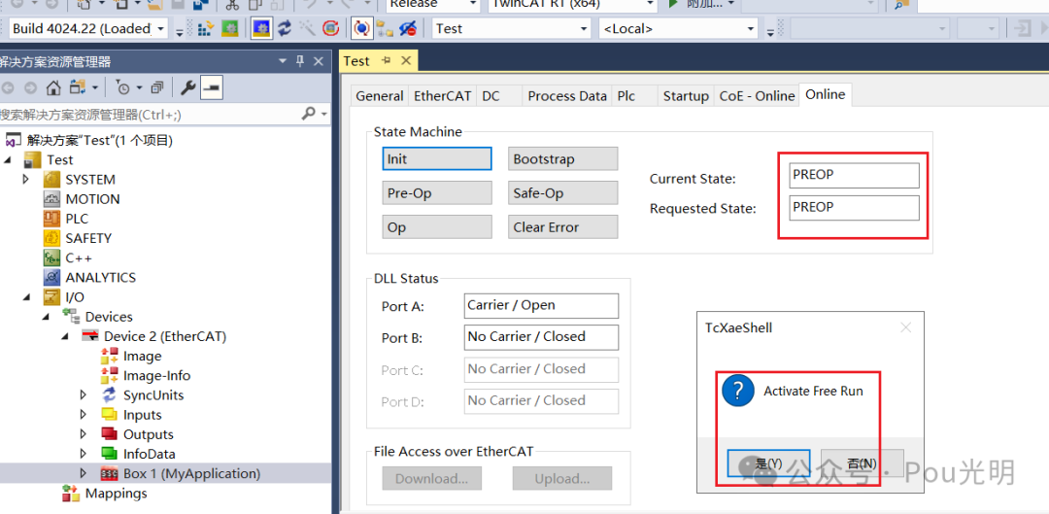The width and height of the screenshot is (1049, 514).
Task: Click the Bootstrap button
Action: point(562,159)
